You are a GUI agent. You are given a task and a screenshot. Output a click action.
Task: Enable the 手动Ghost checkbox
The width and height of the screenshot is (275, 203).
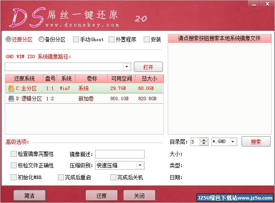tap(76, 39)
